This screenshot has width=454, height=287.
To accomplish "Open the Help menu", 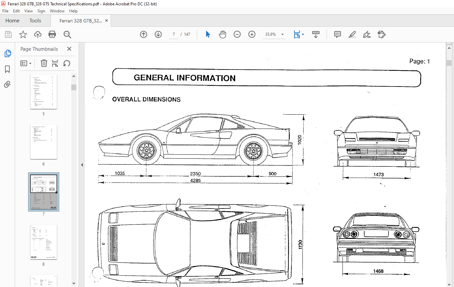I will (73, 11).
